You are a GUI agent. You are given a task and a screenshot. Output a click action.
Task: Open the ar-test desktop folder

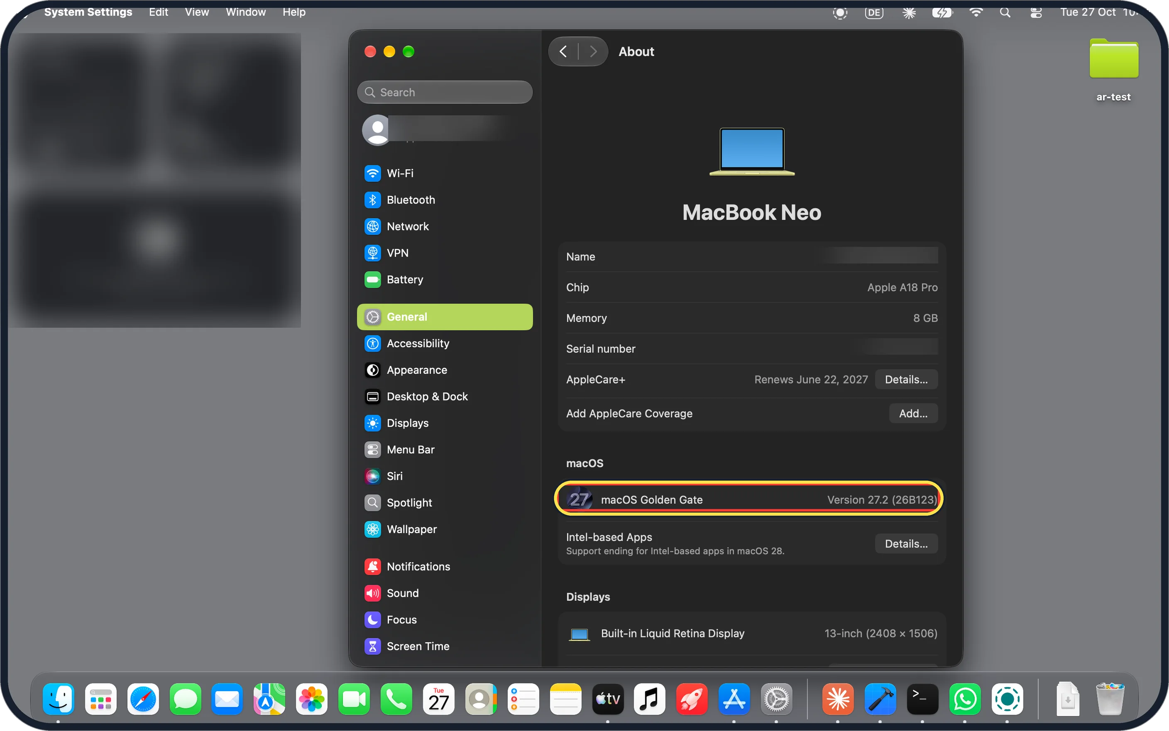click(x=1113, y=70)
